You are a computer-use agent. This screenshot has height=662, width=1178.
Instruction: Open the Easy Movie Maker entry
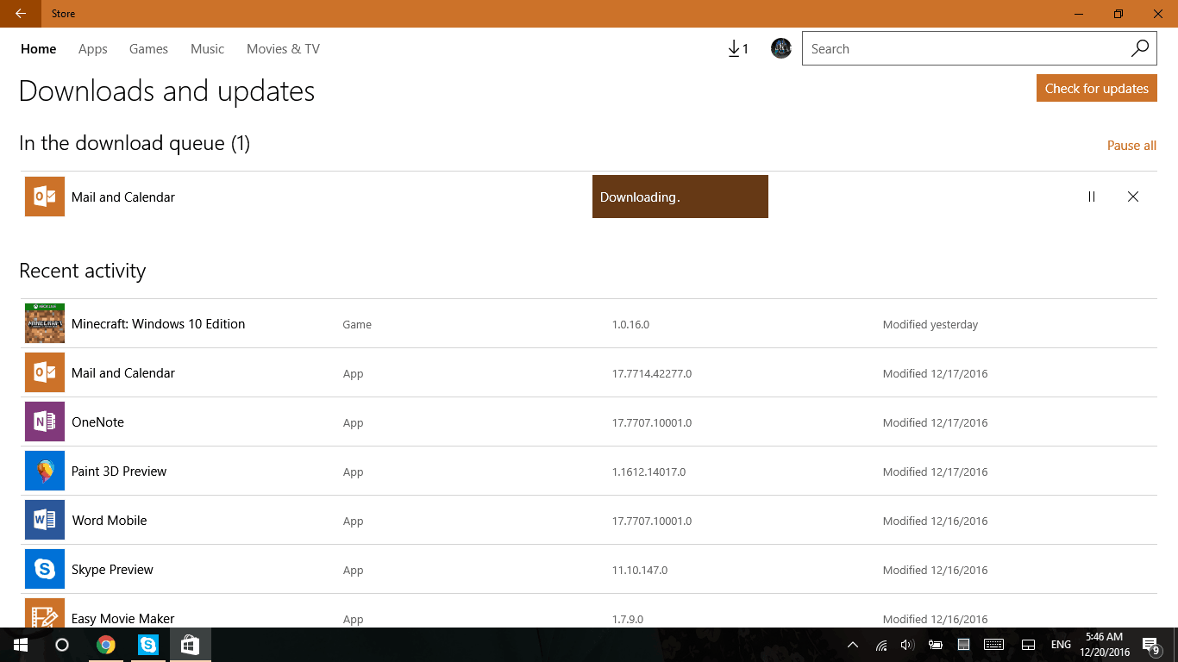pos(589,611)
